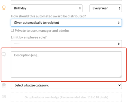Open the Every Year frequency dropdown
Image resolution: width=128 pixels, height=105 pixels.
click(x=106, y=8)
